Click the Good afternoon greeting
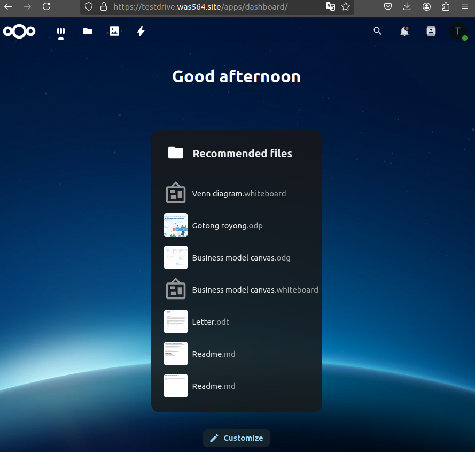Image resolution: width=475 pixels, height=452 pixels. (x=236, y=76)
